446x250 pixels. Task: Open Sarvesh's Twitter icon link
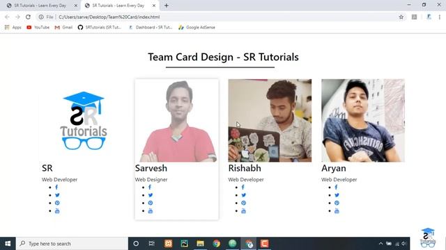[x=151, y=195]
